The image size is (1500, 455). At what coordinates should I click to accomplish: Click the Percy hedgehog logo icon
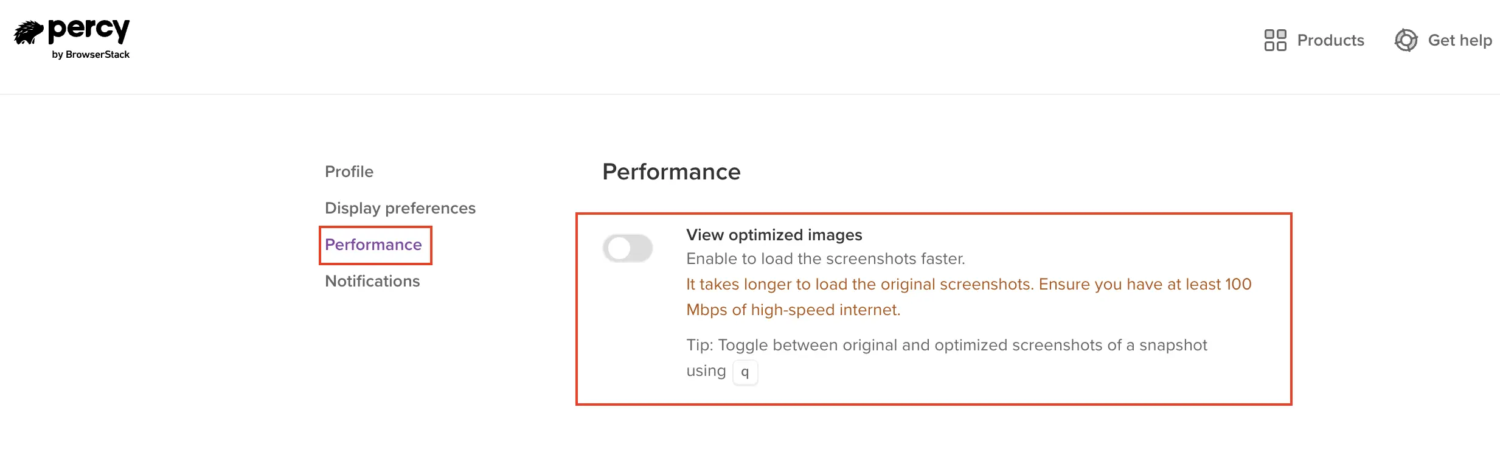pyautogui.click(x=28, y=32)
